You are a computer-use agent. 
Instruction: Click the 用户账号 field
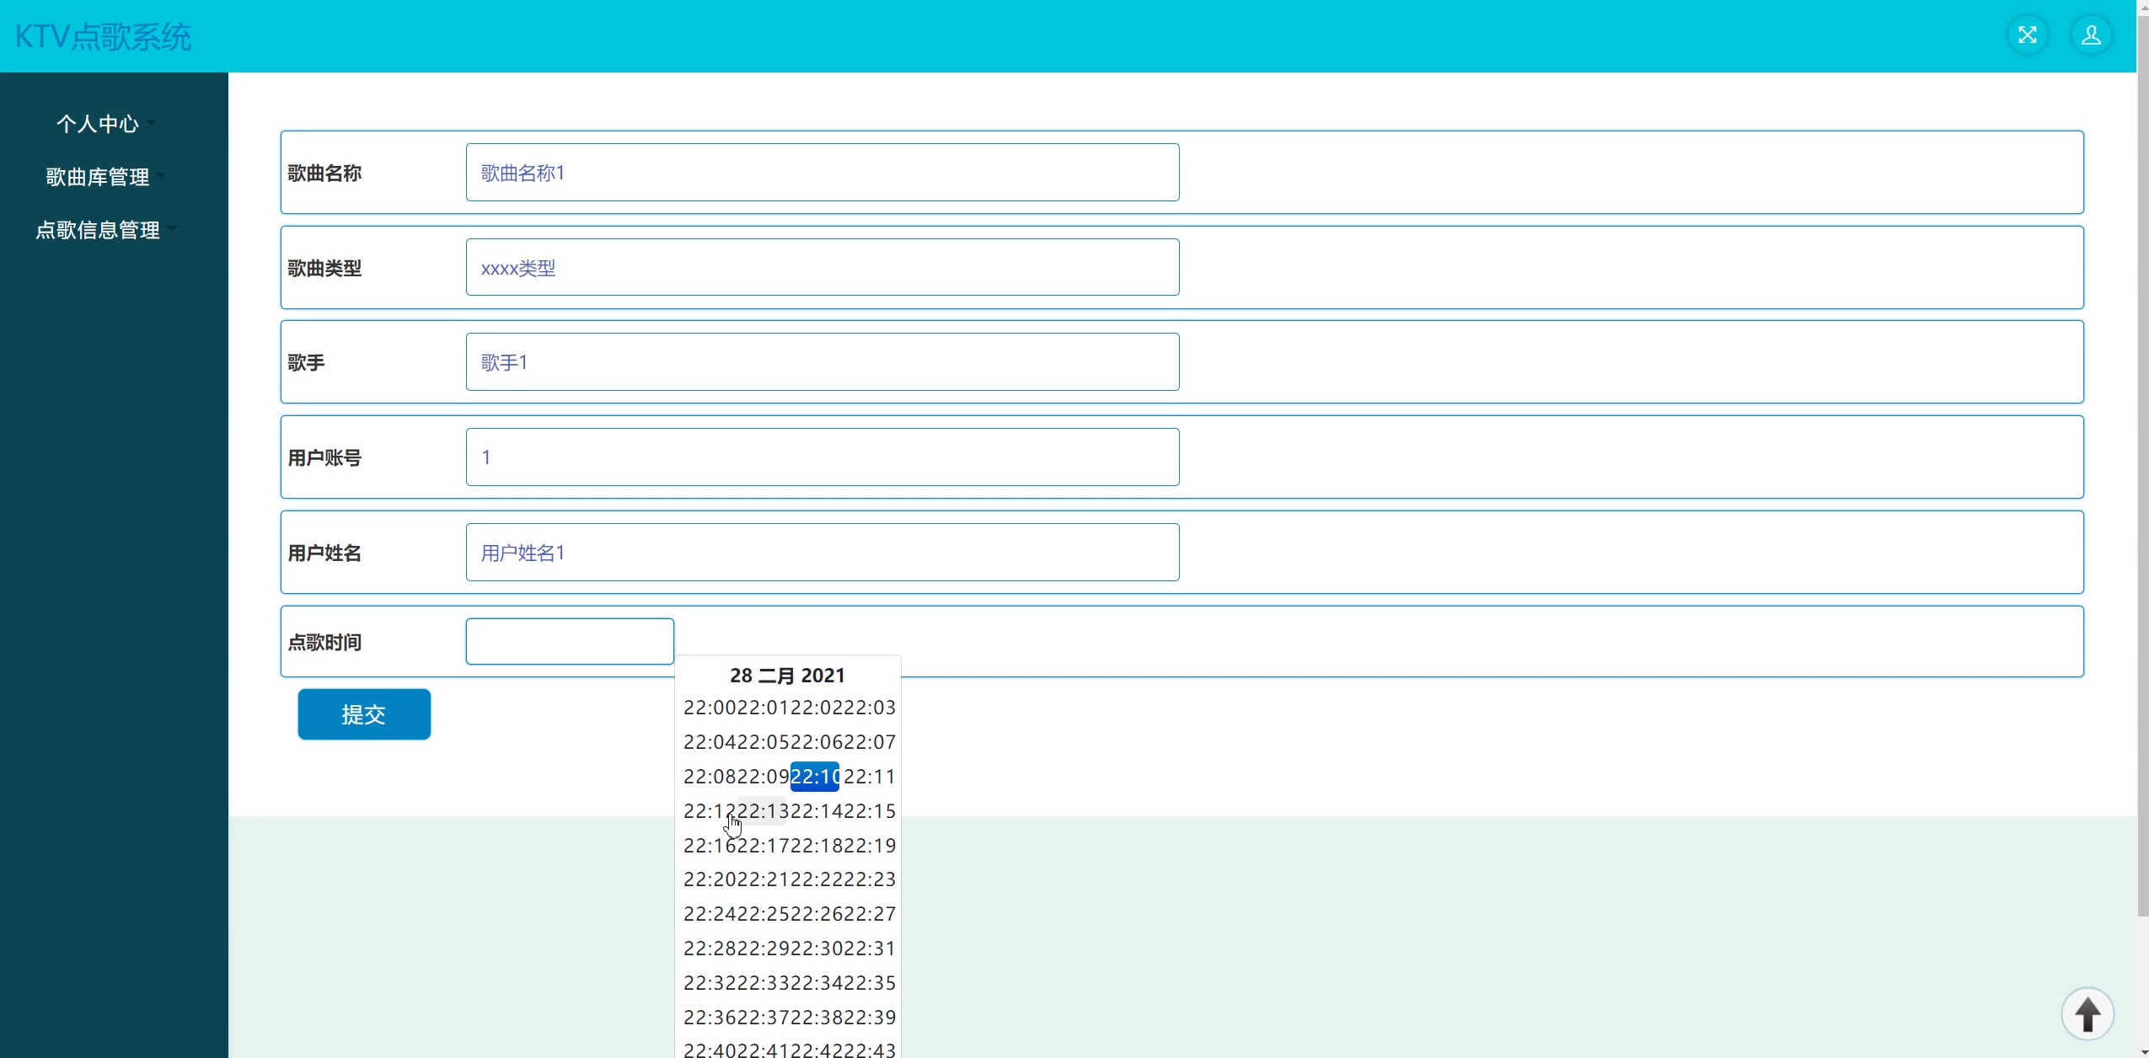822,457
